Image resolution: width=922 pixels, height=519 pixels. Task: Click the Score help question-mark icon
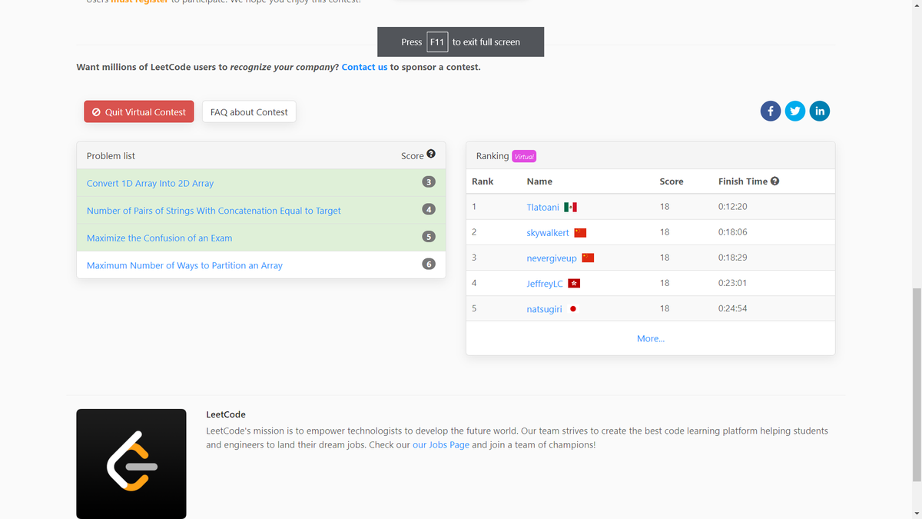tap(431, 154)
